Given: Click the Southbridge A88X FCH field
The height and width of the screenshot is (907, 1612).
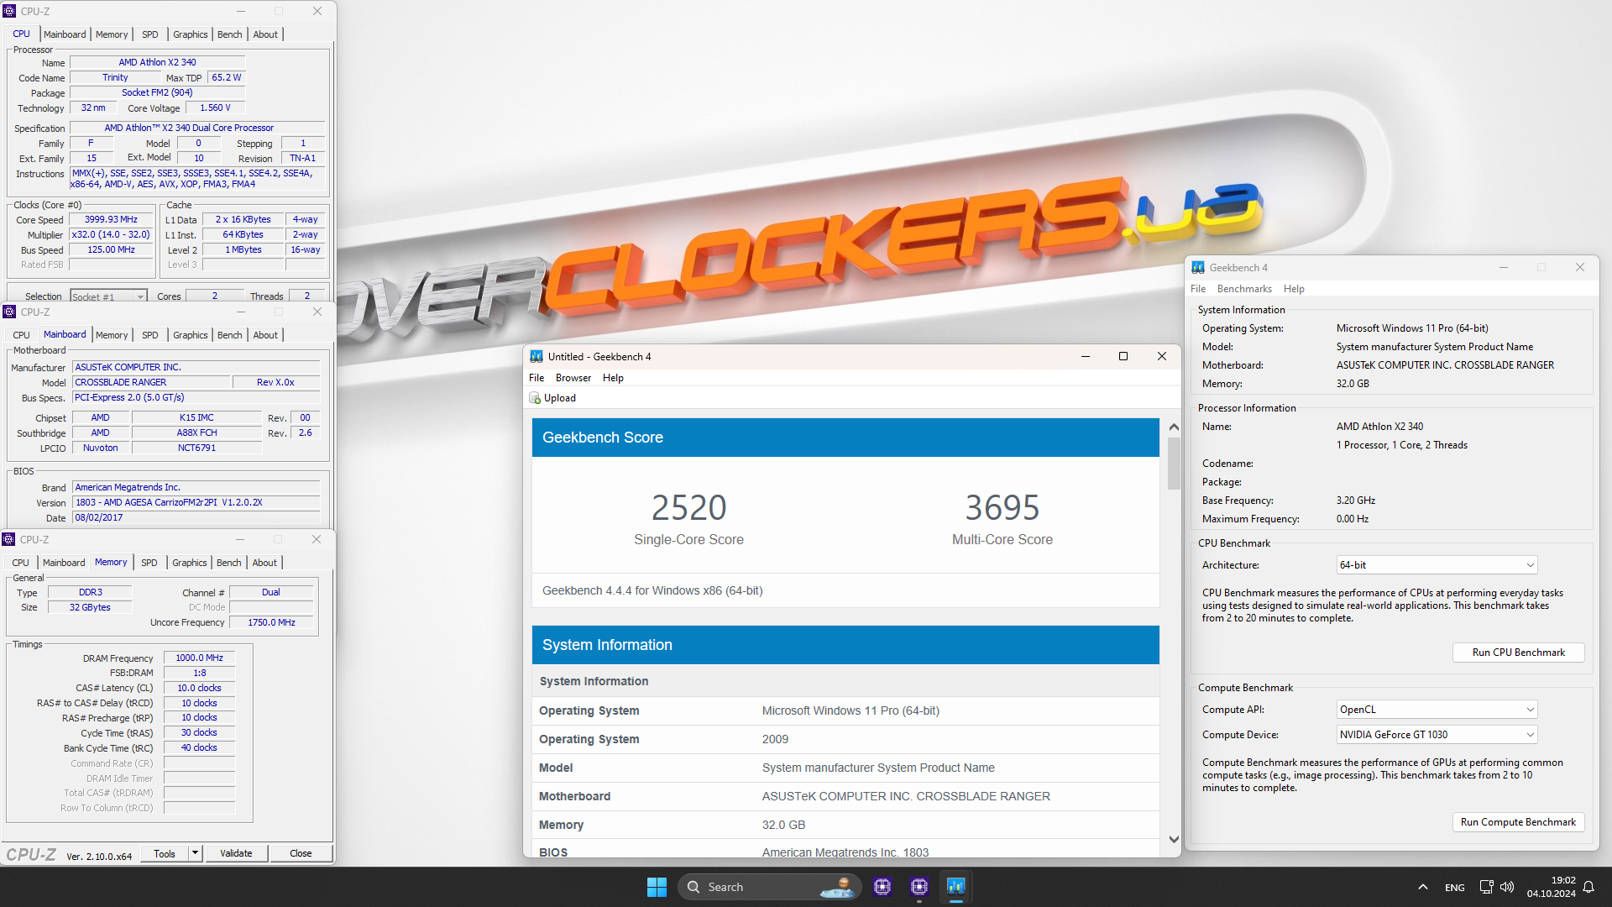Looking at the screenshot, I should (196, 433).
